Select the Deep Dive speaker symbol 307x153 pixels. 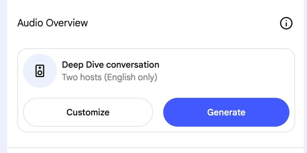(x=40, y=71)
